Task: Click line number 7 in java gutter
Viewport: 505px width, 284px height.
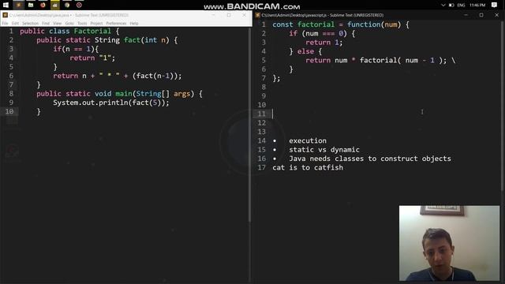Action: pyautogui.click(x=11, y=84)
